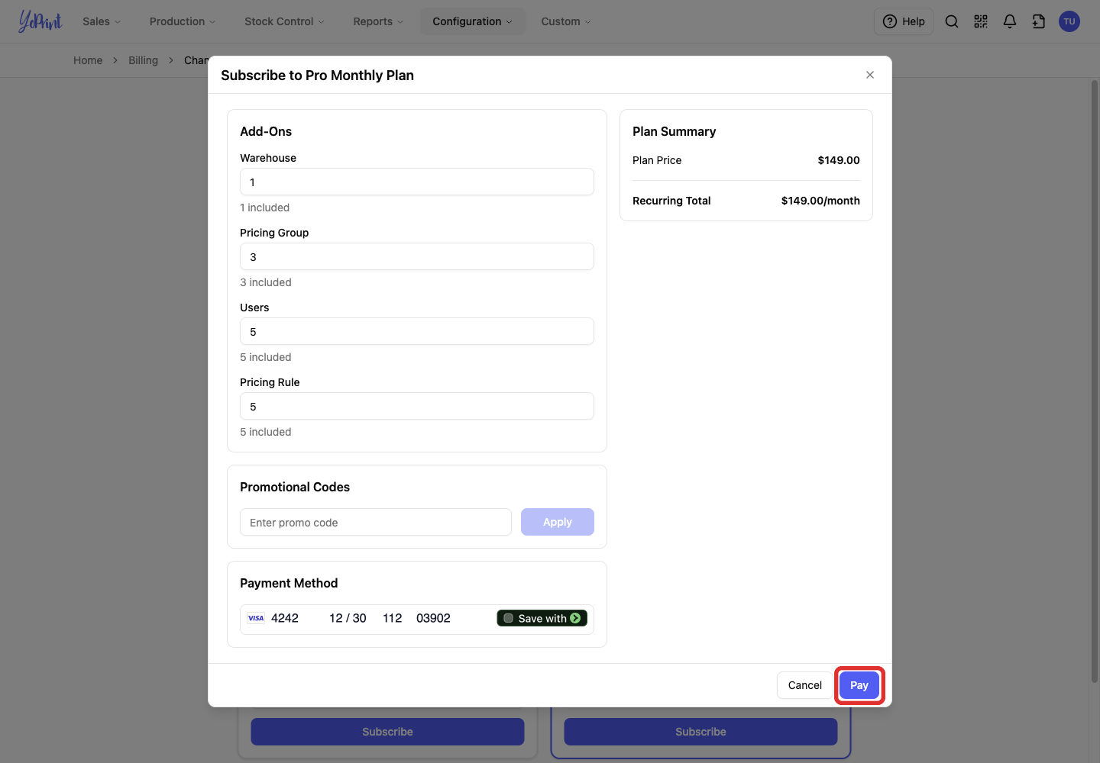Image resolution: width=1100 pixels, height=763 pixels.
Task: Expand the Sales menu
Action: 102,21
